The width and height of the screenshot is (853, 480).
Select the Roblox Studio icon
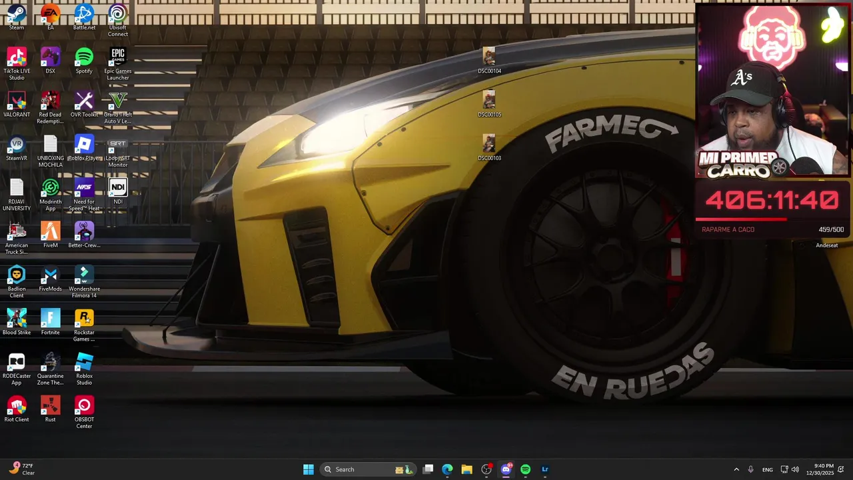84,370
